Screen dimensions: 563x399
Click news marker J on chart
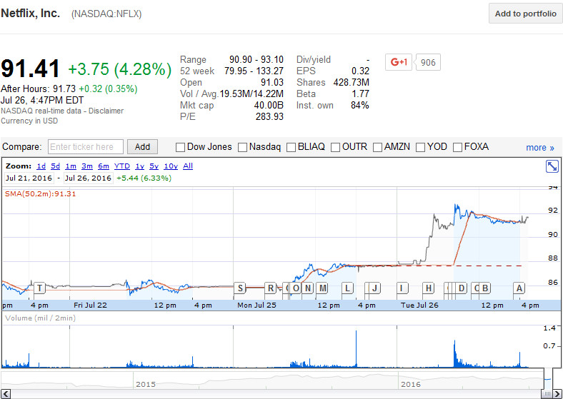pyautogui.click(x=374, y=288)
